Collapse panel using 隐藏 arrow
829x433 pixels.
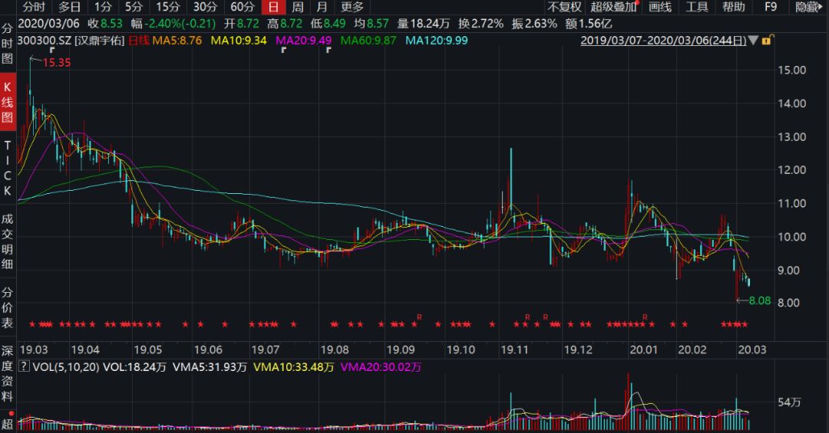click(810, 7)
